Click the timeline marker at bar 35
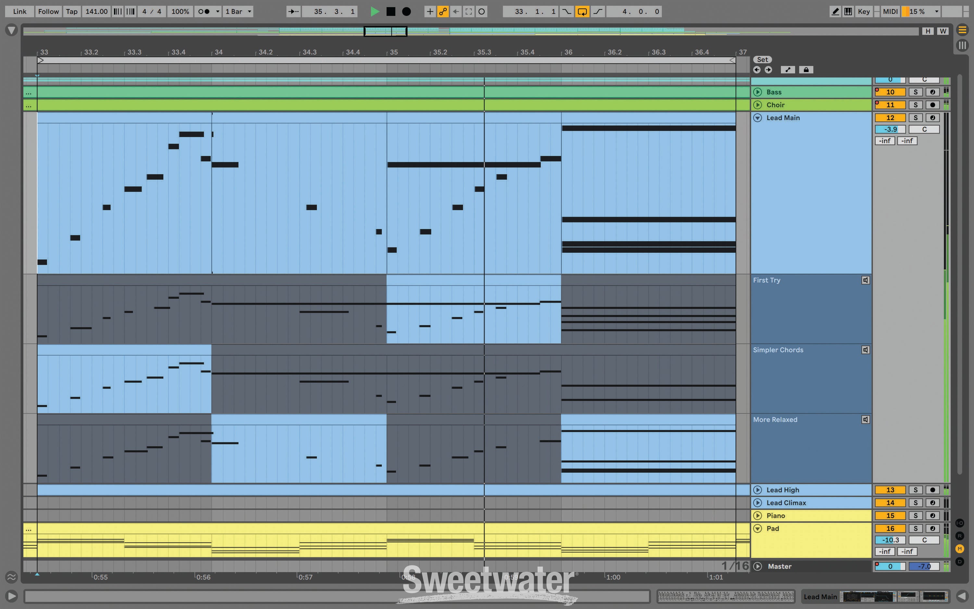Image resolution: width=974 pixels, height=609 pixels. coord(386,53)
